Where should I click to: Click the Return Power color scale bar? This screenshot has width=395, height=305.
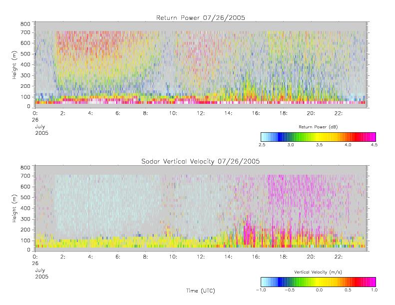click(x=318, y=137)
